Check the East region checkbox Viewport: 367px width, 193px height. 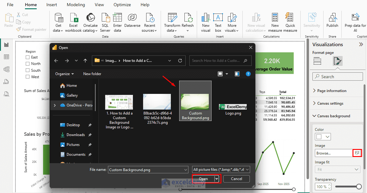coord(28,57)
